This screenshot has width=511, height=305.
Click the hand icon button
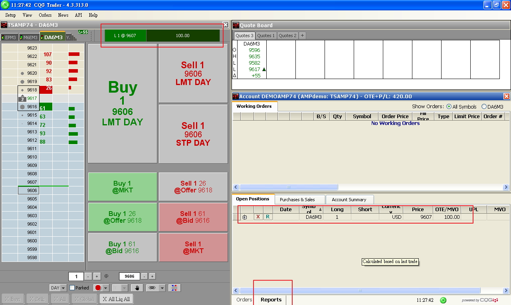pyautogui.click(x=137, y=288)
